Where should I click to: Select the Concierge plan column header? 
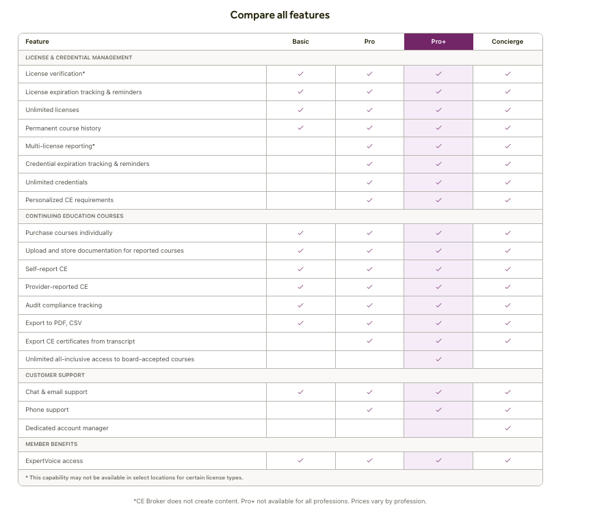pos(508,42)
